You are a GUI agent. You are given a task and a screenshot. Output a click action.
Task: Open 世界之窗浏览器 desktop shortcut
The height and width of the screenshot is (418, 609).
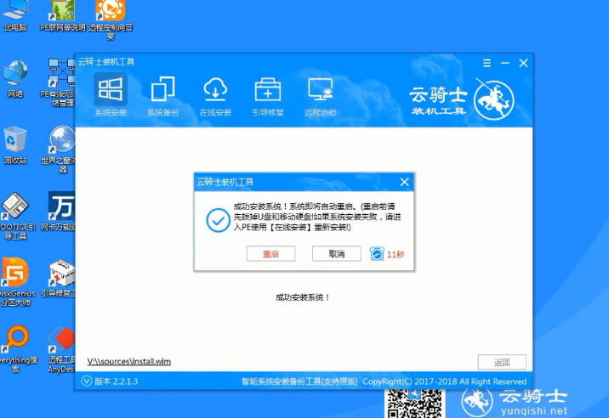pos(58,149)
